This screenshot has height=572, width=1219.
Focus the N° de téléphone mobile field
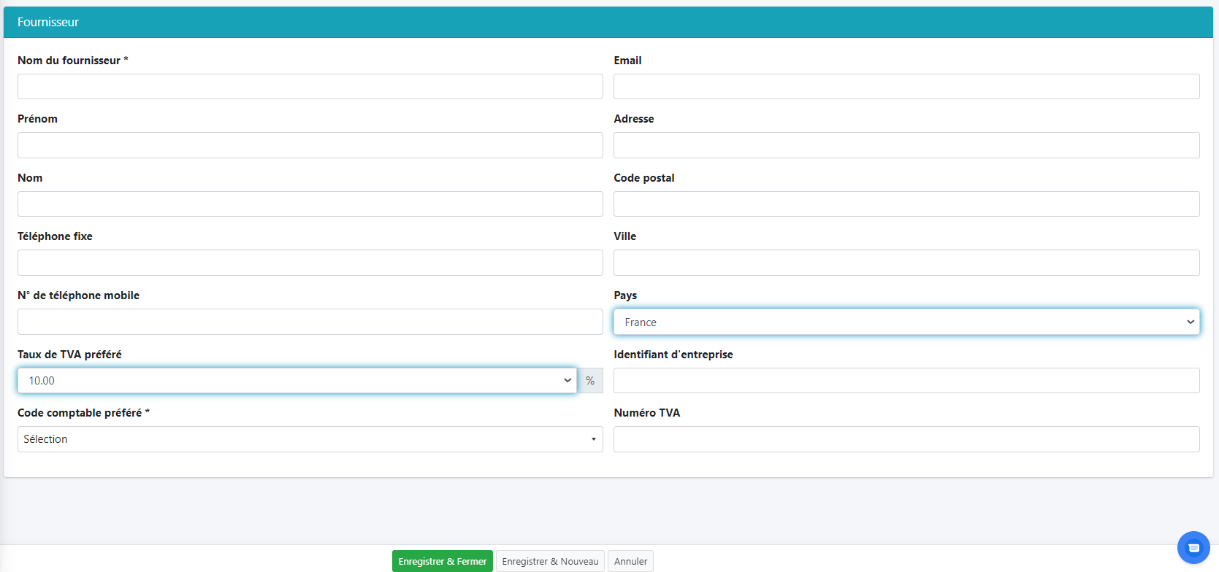pos(310,322)
